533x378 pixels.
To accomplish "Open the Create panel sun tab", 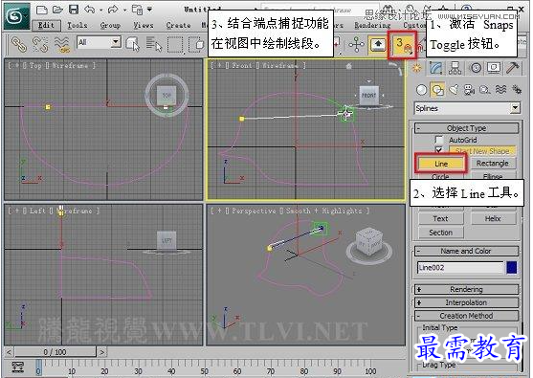I will tap(417, 68).
